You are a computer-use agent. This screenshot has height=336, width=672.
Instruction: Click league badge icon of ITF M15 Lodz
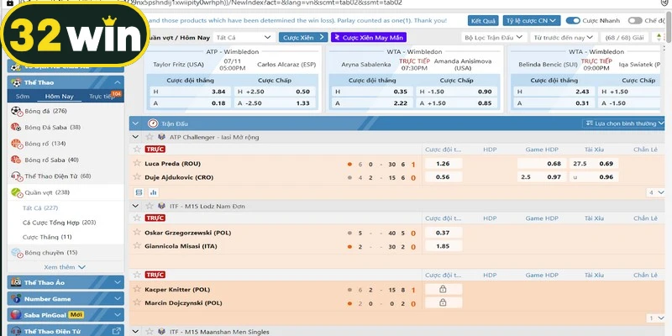(x=161, y=206)
